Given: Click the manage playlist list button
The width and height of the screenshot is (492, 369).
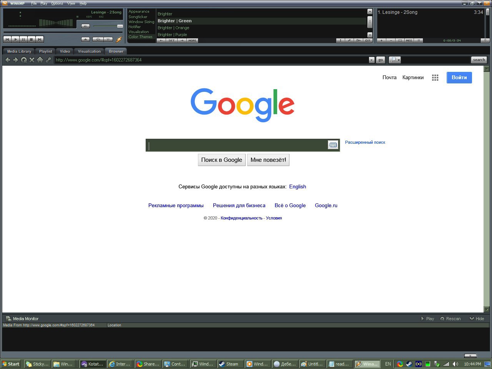Looking at the screenshot, I should [x=419, y=40].
